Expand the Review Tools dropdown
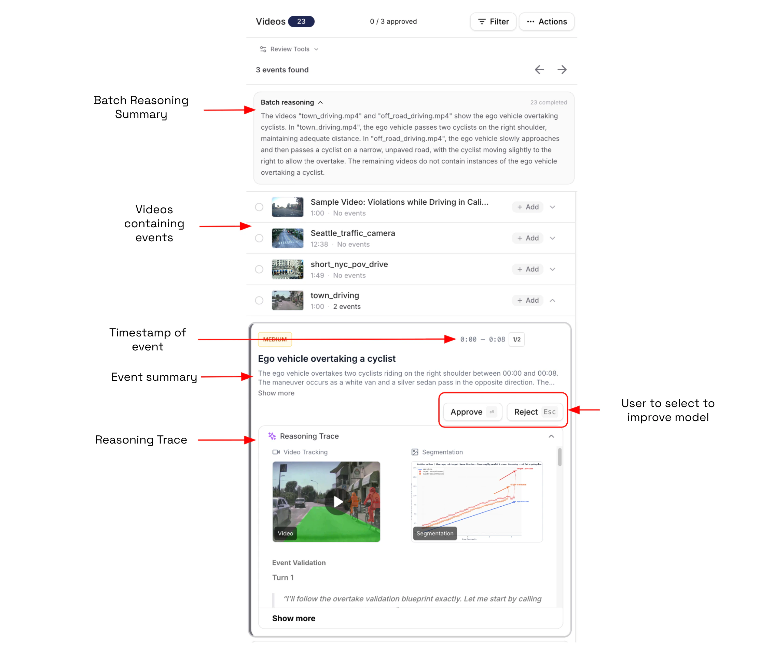Screen dimensions: 774x651 (x=289, y=49)
